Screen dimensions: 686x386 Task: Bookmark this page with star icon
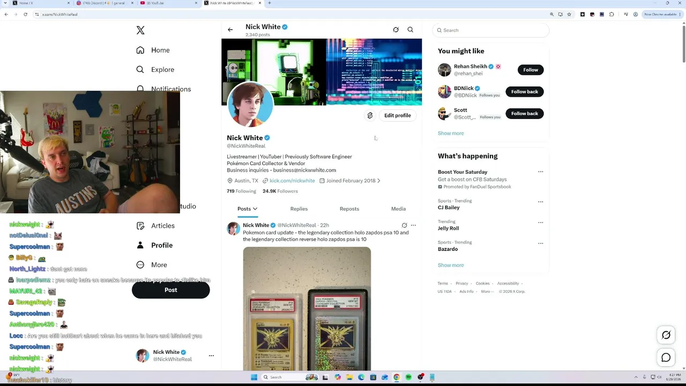(569, 14)
